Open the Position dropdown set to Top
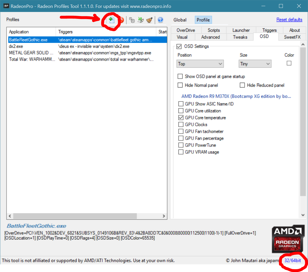 point(200,64)
